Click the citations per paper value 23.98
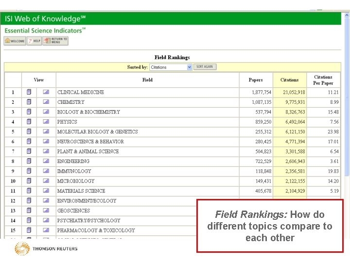This screenshot has height=262, width=350. pyautogui.click(x=333, y=131)
